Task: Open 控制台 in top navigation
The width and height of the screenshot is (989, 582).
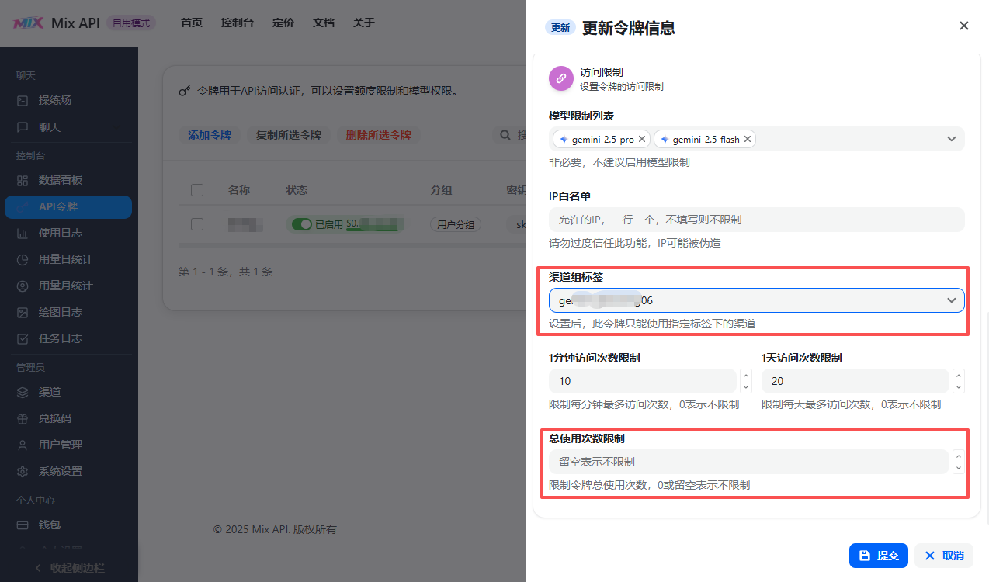Action: click(x=237, y=23)
